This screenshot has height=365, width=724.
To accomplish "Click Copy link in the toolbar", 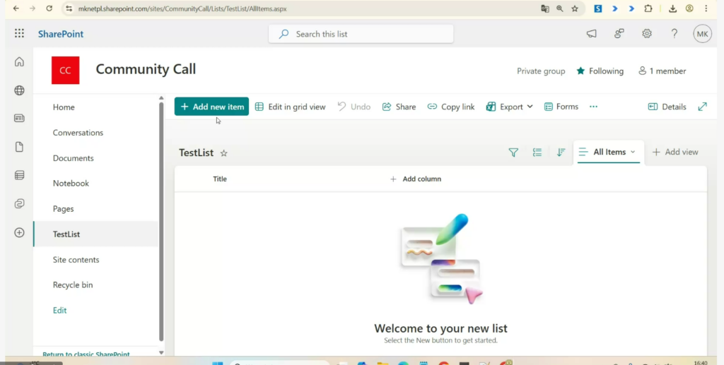I will (450, 107).
